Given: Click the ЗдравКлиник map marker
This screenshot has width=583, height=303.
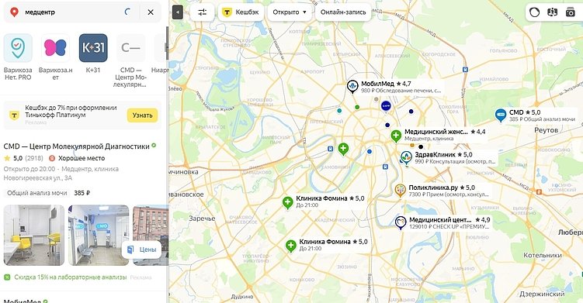Looking at the screenshot, I should coord(406,158).
